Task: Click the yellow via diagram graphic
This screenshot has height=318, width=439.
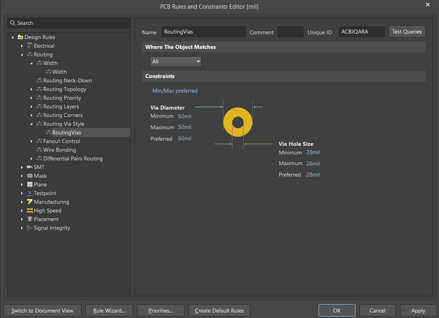Action: click(x=238, y=122)
